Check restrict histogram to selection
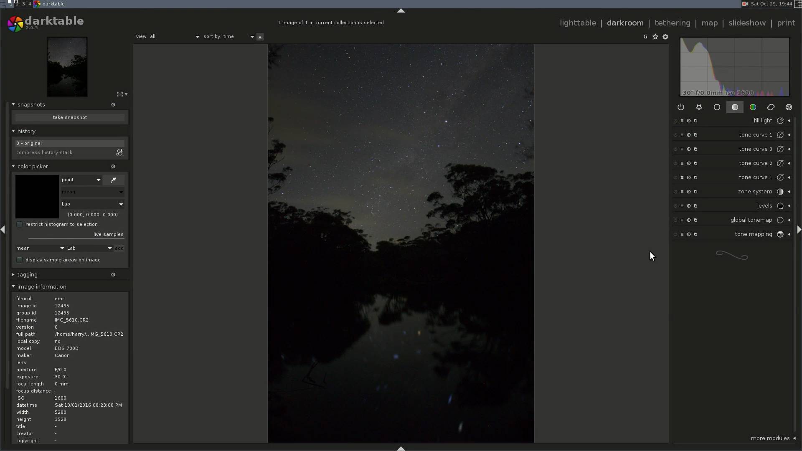 20,225
